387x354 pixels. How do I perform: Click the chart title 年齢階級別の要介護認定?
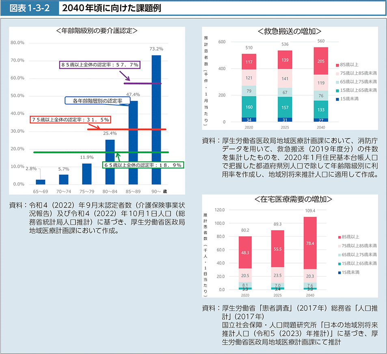pyautogui.click(x=97, y=30)
